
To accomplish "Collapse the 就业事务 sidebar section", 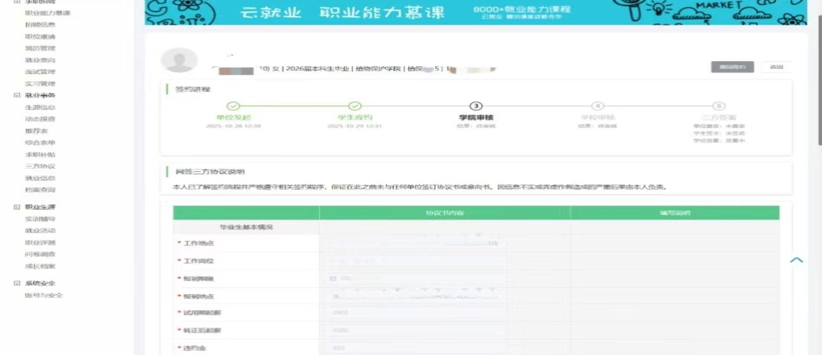I will pos(17,96).
